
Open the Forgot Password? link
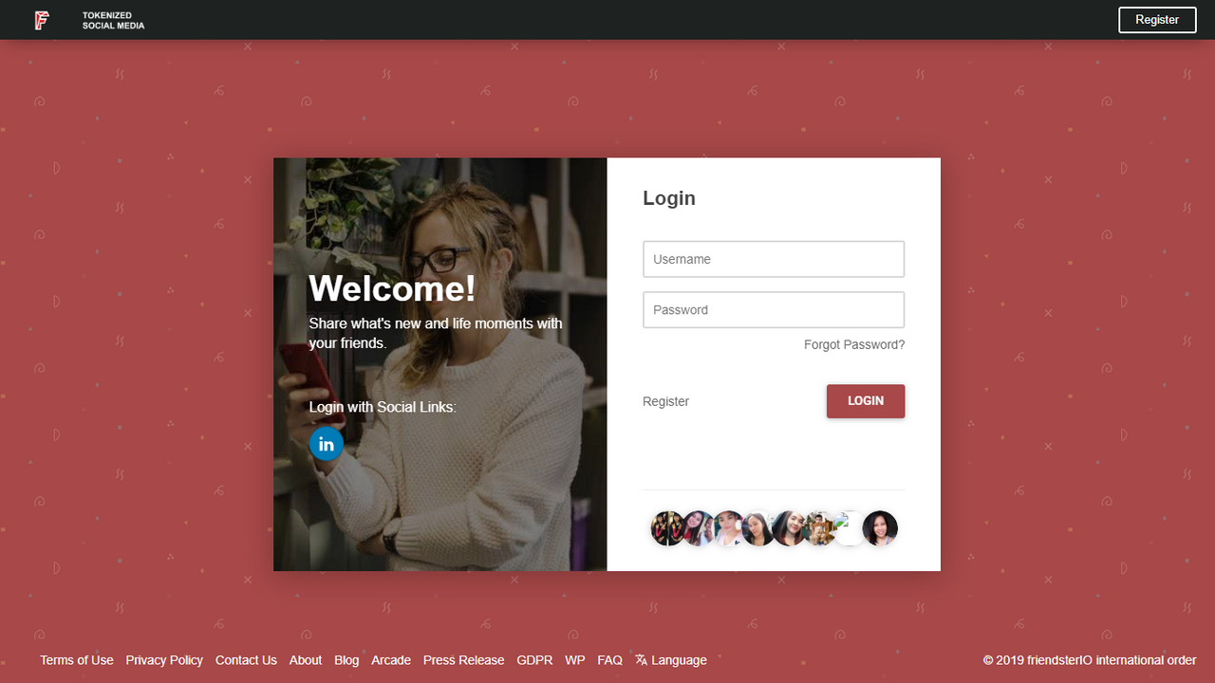(854, 345)
